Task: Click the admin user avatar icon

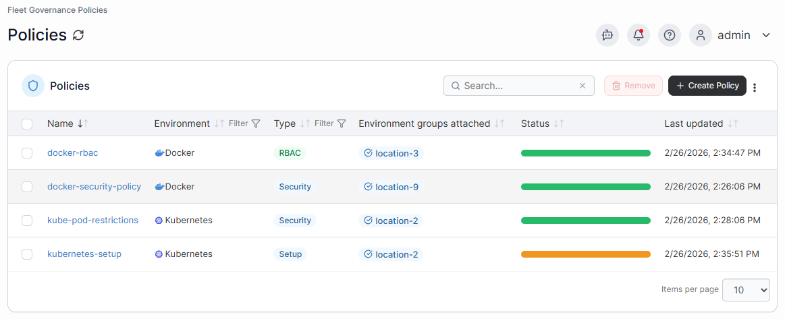Action: (701, 35)
